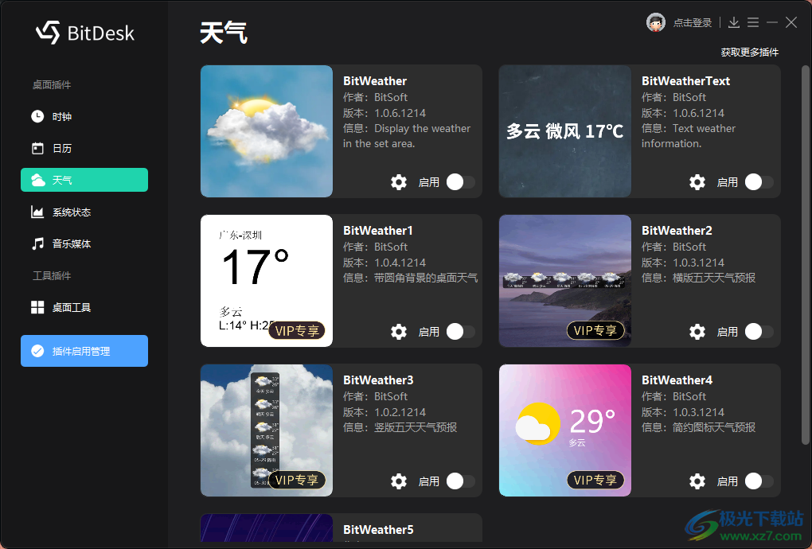This screenshot has width=812, height=549.
Task: Click the 天气 page heading
Action: tap(224, 33)
